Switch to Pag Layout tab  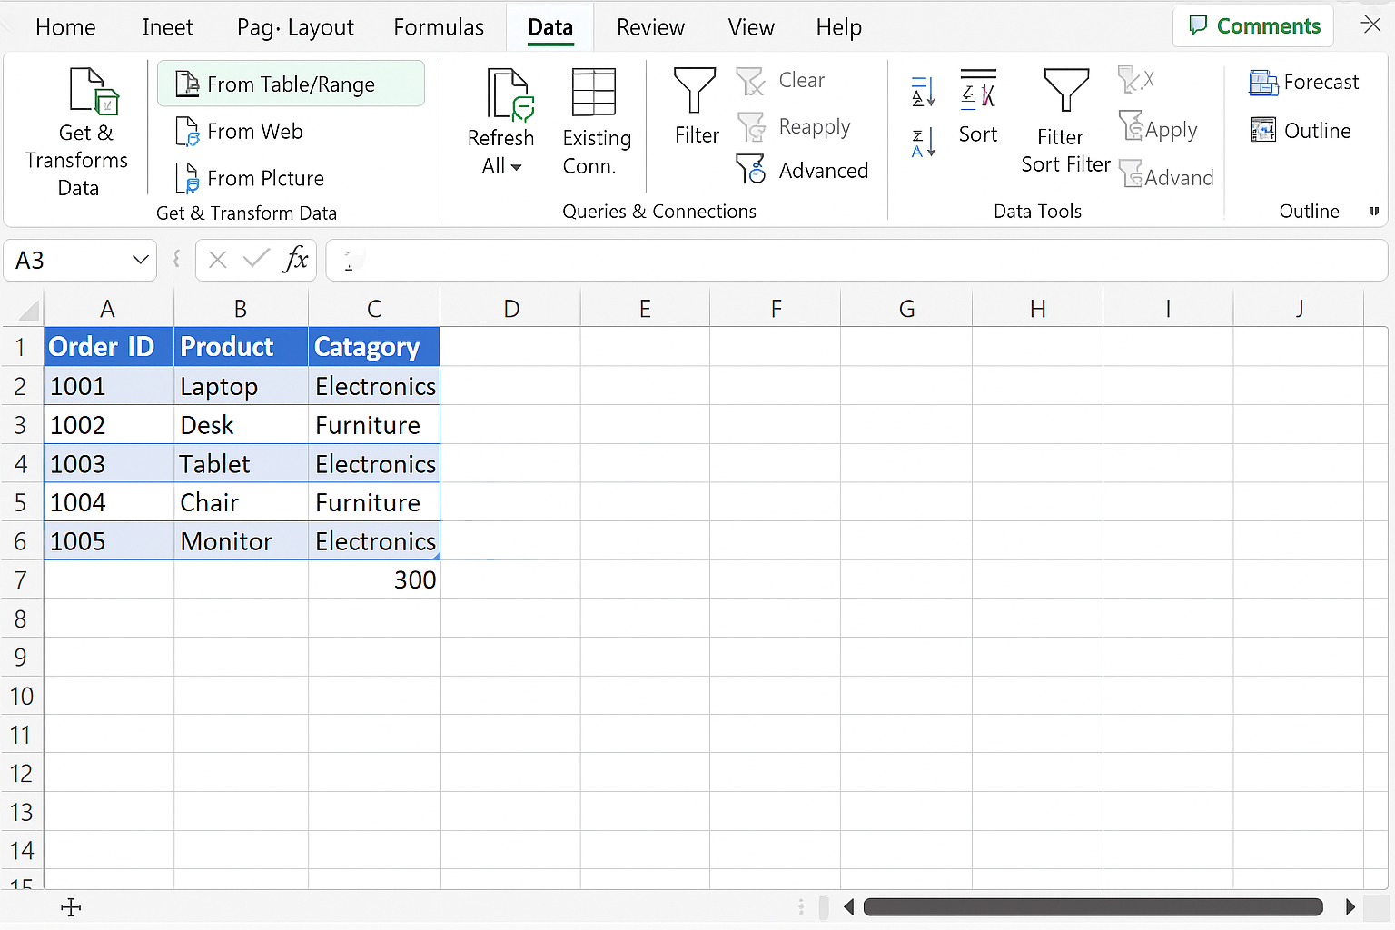295,27
